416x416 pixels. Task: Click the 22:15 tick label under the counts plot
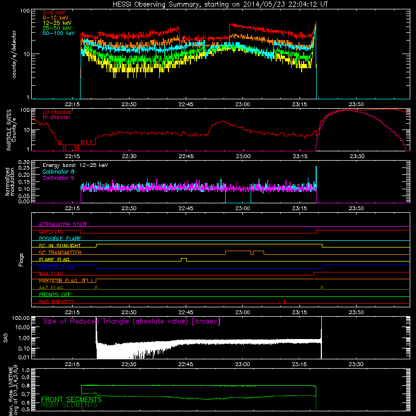(72, 105)
